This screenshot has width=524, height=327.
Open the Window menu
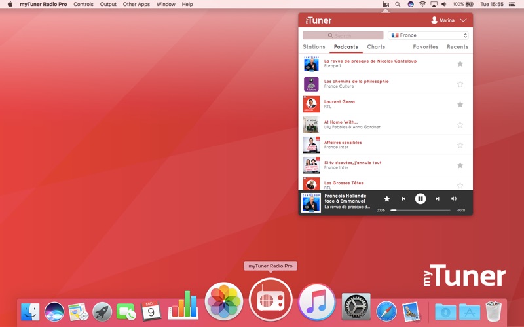[166, 5]
